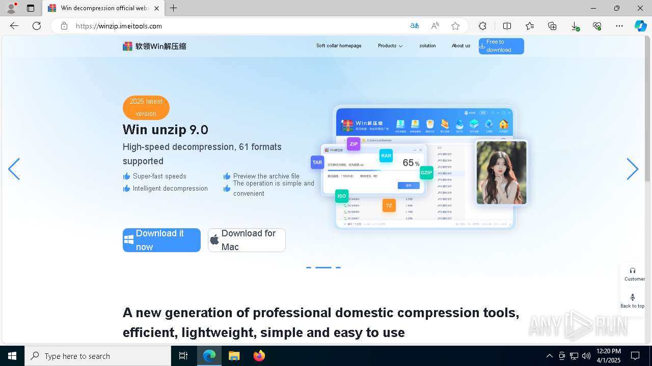The image size is (652, 366).
Task: Go to next slide with right arrow
Action: (632, 169)
